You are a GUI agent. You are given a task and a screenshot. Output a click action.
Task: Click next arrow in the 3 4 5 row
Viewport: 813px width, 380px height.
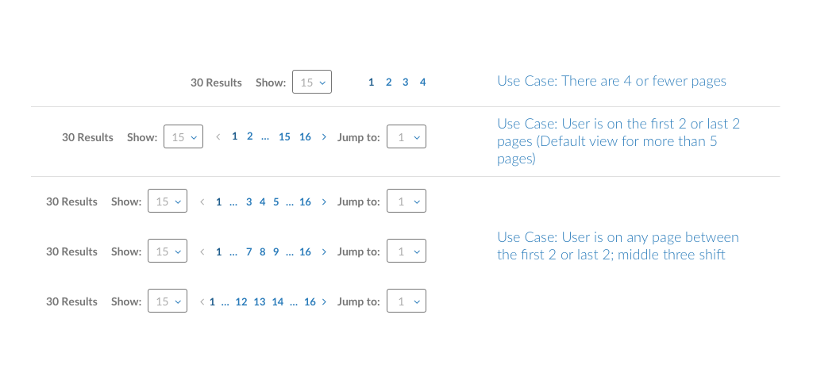tap(324, 202)
